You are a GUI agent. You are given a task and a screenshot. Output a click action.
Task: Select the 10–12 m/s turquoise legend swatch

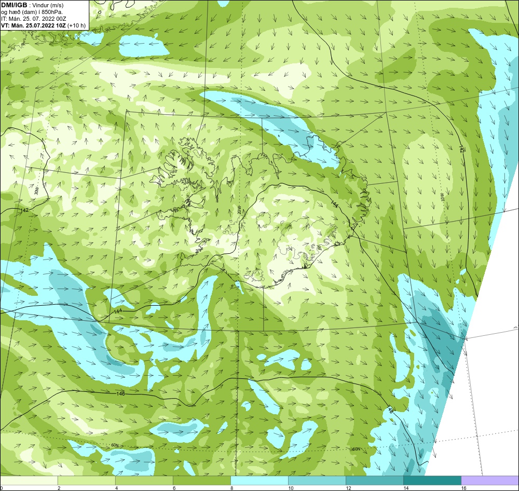(x=317, y=480)
